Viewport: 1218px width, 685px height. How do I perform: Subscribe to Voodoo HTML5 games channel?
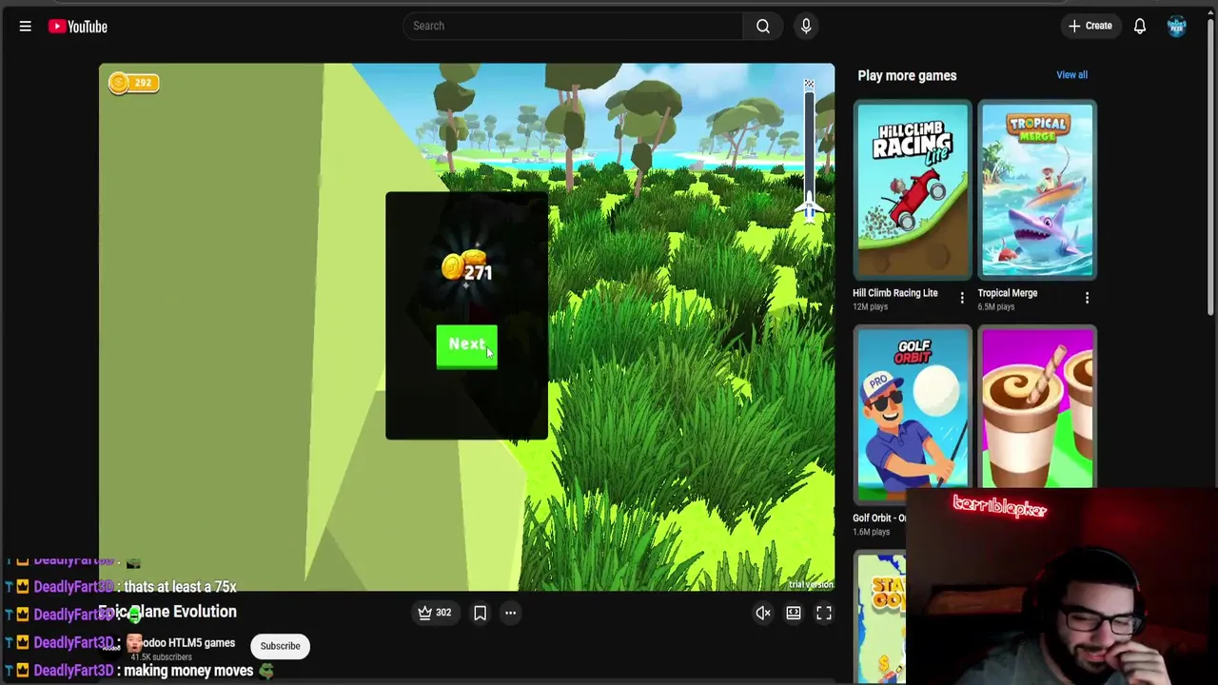pyautogui.click(x=280, y=646)
